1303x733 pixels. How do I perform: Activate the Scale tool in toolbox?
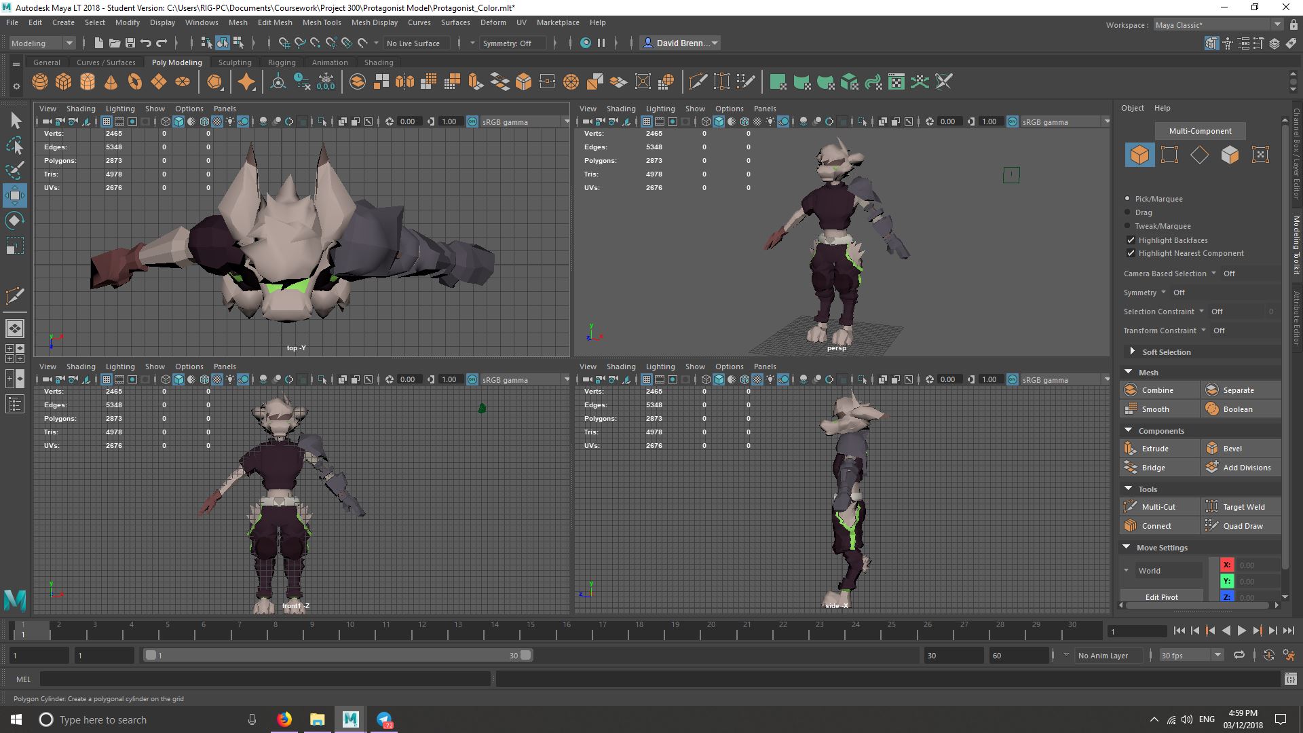point(15,246)
